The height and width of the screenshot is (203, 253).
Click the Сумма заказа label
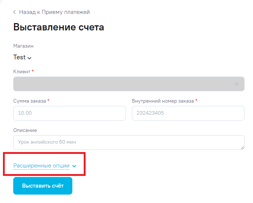pos(29,101)
